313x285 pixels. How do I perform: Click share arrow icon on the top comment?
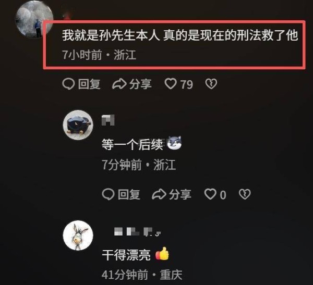click(x=119, y=84)
